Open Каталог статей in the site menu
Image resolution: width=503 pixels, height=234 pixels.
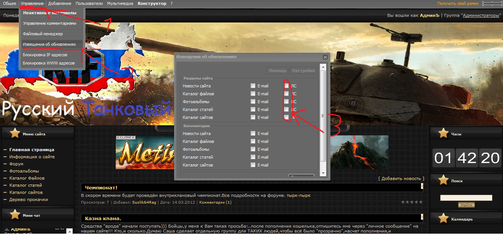[26, 185]
